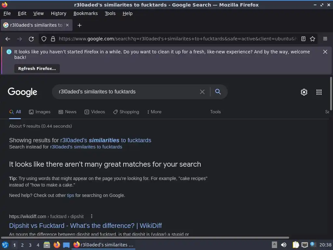Select Firefox window in taskbar

click(x=103, y=245)
